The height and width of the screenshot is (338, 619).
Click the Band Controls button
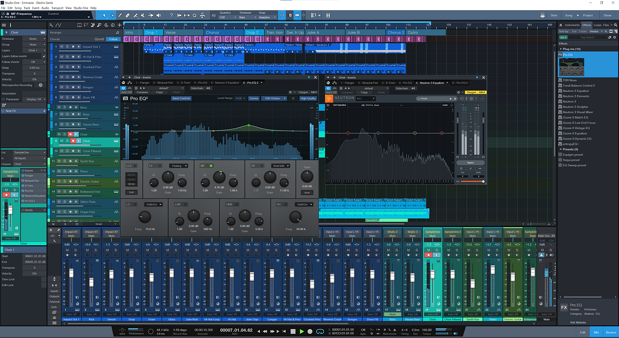click(x=182, y=98)
